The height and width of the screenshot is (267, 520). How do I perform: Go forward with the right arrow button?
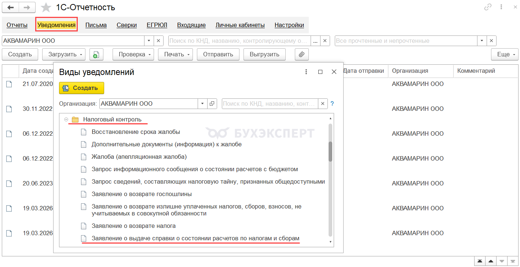(x=27, y=7)
